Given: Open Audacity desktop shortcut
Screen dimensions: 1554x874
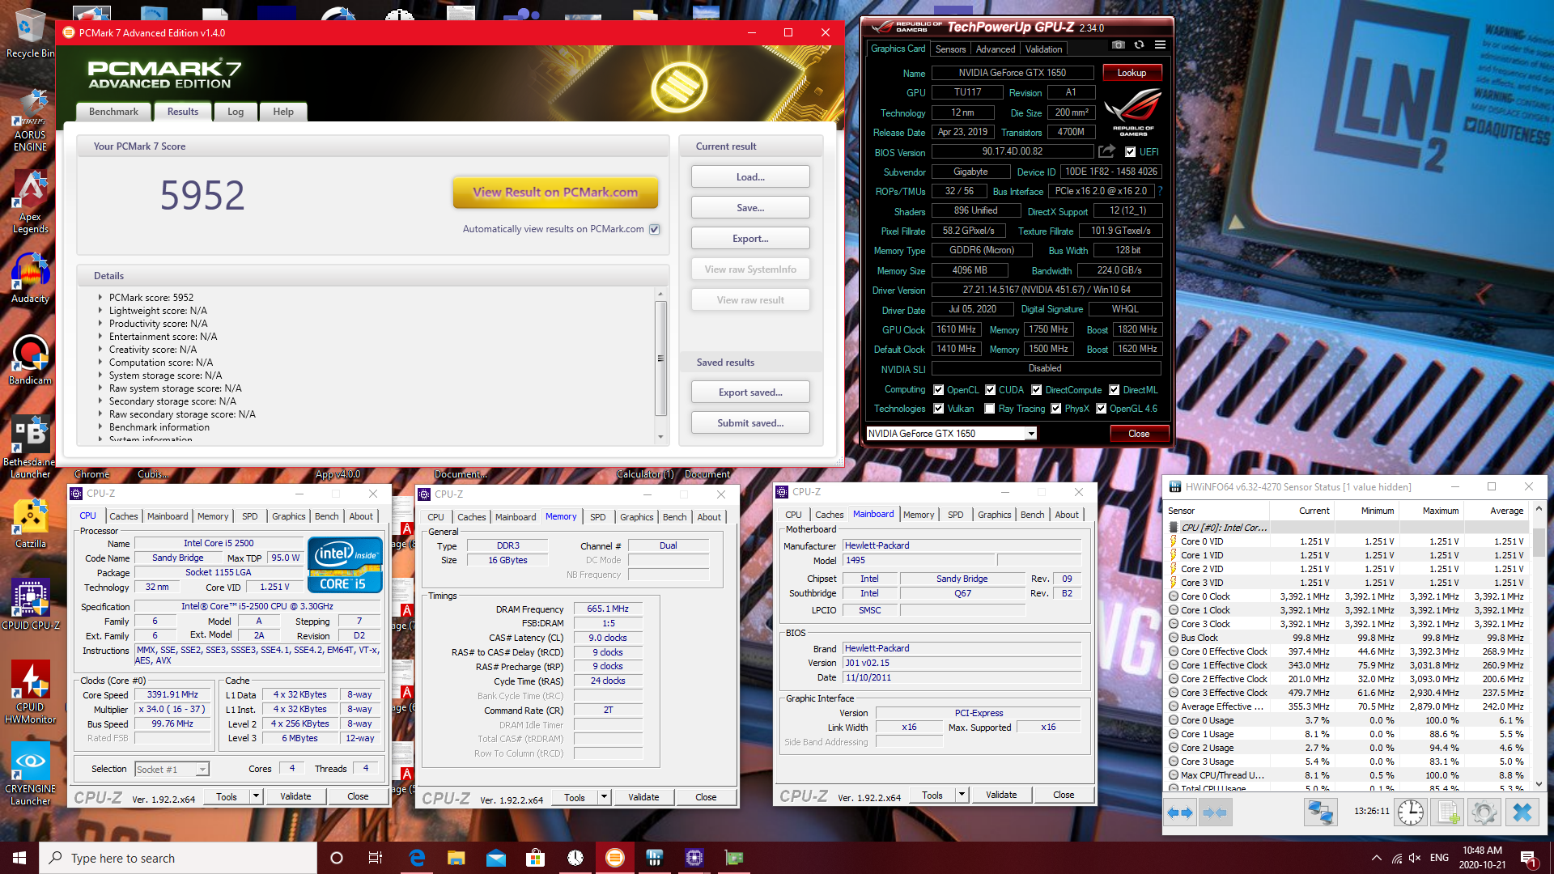Looking at the screenshot, I should coord(30,278).
